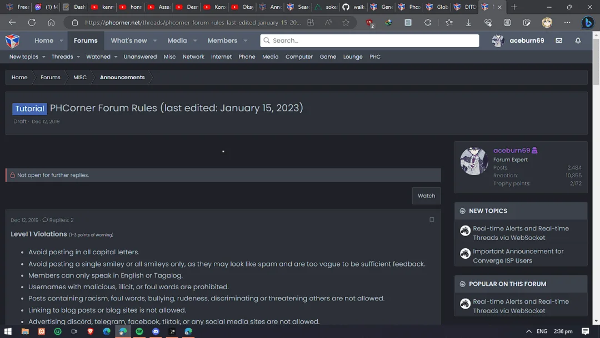Viewport: 600px width, 338px height.
Task: Open Brave browser from the taskbar
Action: click(x=91, y=331)
